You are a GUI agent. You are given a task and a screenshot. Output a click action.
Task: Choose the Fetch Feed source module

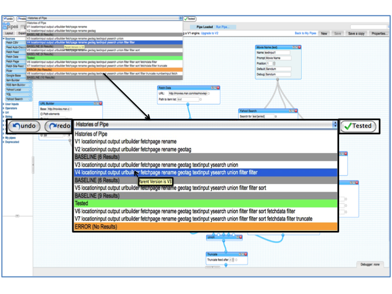coord(15,52)
